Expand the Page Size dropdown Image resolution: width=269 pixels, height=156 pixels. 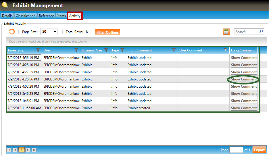(x=55, y=32)
